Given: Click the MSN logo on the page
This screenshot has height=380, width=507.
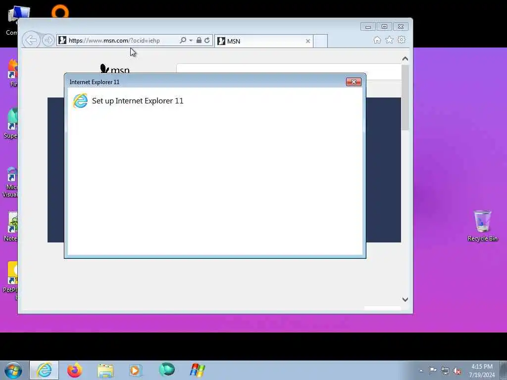Looking at the screenshot, I should 115,69.
